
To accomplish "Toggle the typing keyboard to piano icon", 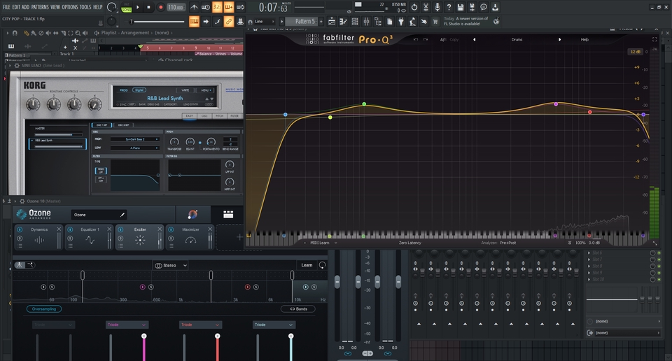I will (194, 22).
